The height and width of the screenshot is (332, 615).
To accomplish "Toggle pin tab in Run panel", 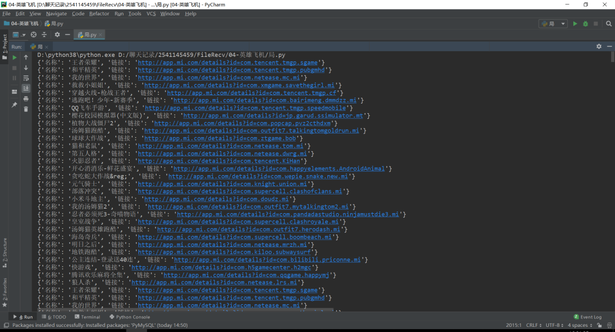I will tap(14, 105).
